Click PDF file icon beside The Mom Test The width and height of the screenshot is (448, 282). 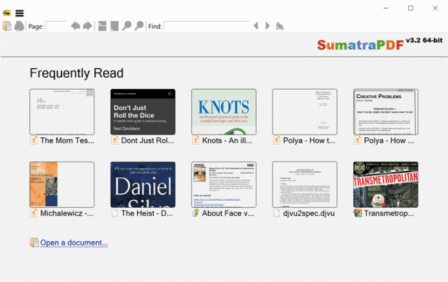pos(34,140)
